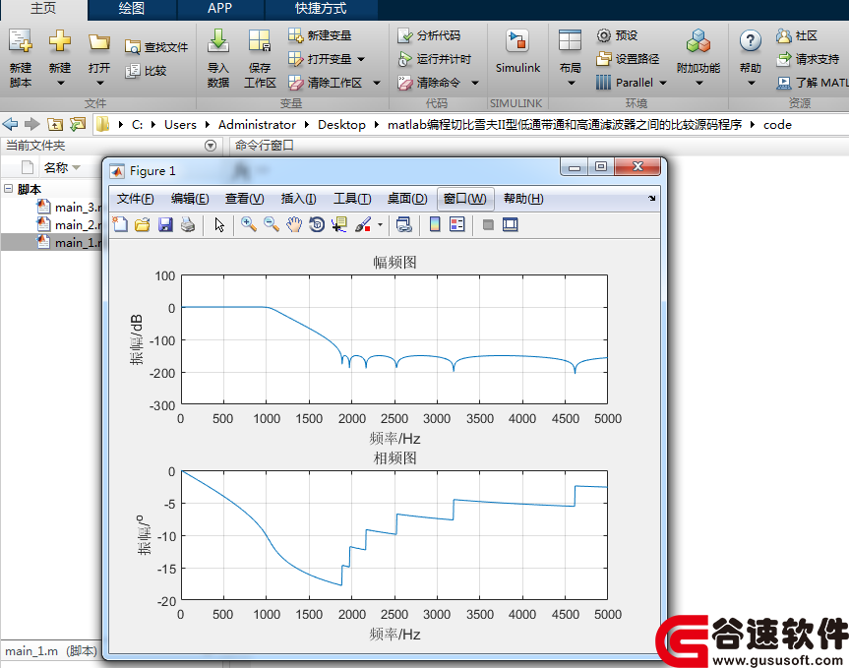Screen dimensions: 849x668
Task: Click the Layout (布局) icon
Action: click(570, 41)
